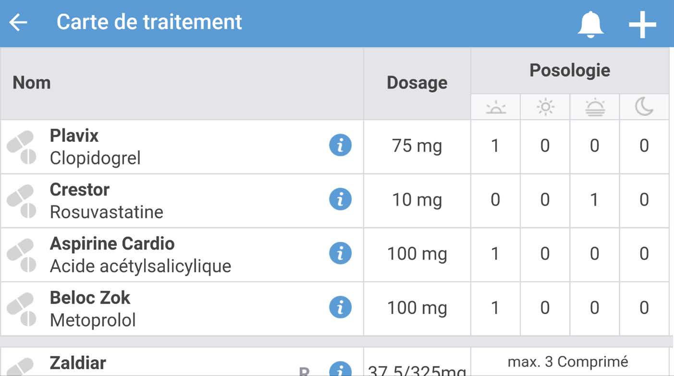This screenshot has height=376, width=674.
Task: Select the midday sun column icon
Action: point(545,107)
